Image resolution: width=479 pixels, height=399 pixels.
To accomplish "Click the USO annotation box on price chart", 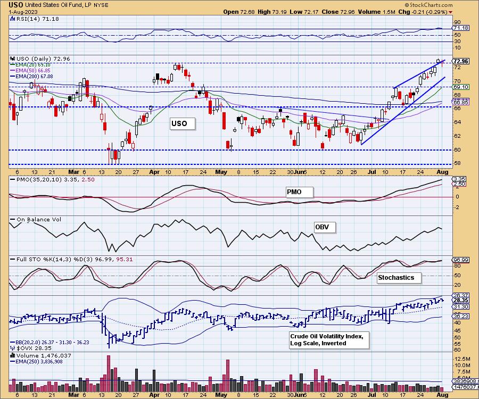I will click(182, 123).
